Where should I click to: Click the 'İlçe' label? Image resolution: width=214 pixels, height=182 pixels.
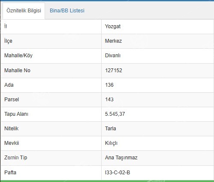click(x=8, y=41)
